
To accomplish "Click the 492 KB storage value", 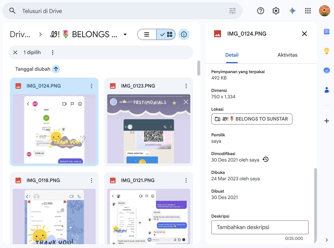I will [219, 78].
